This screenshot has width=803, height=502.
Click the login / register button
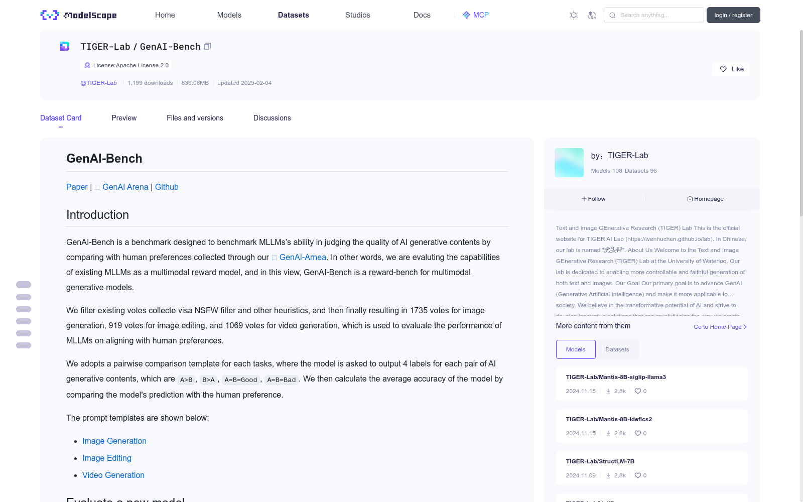(733, 15)
